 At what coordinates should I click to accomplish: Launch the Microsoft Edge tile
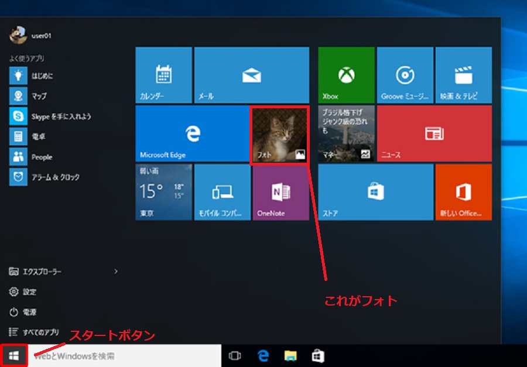tap(192, 133)
